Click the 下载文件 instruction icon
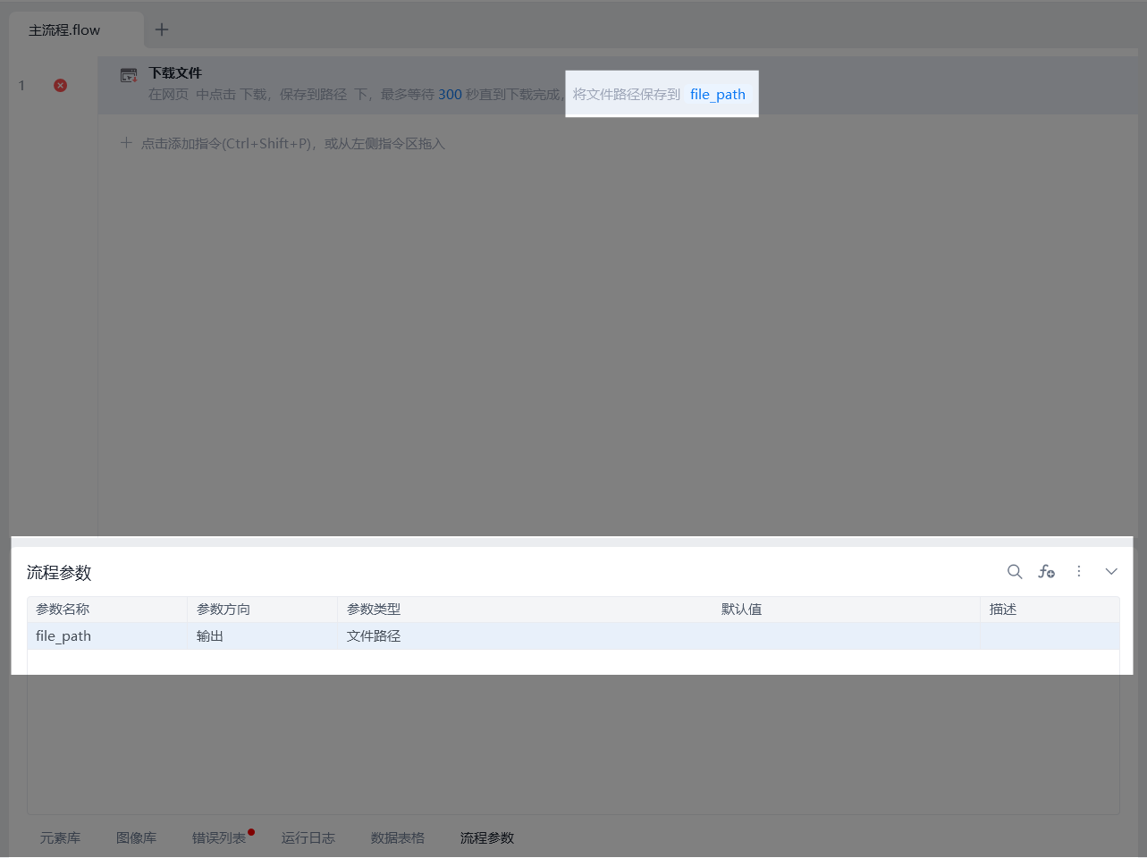The height and width of the screenshot is (858, 1147). (129, 76)
